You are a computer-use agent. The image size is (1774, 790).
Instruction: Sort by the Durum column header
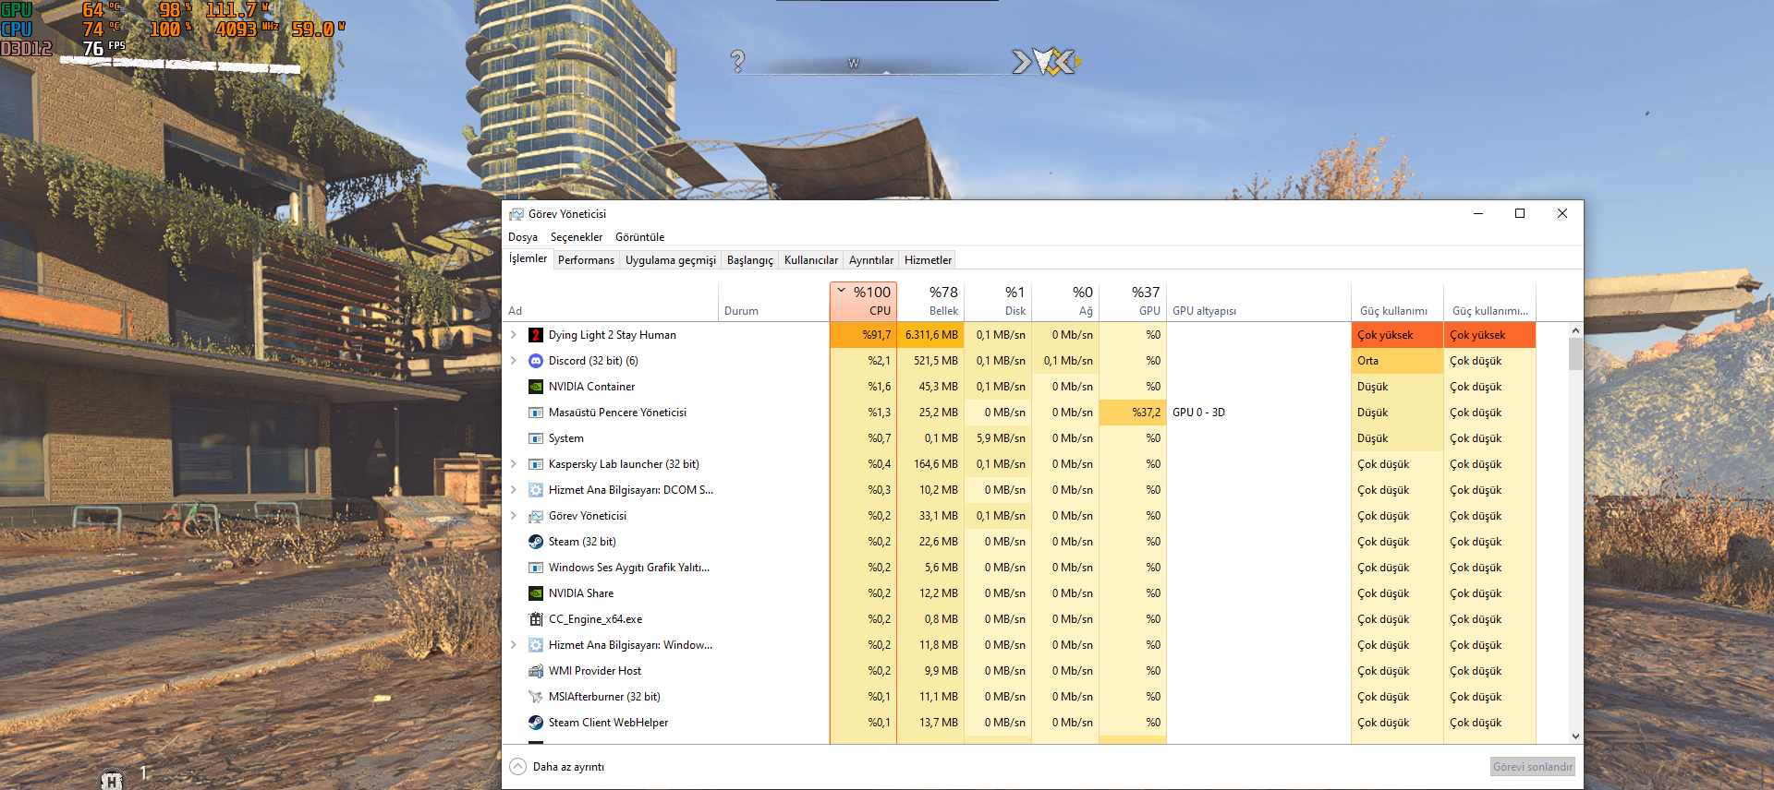click(773, 302)
